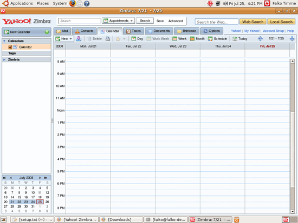
Task: Open the Account Setup link
Action: 273,31
